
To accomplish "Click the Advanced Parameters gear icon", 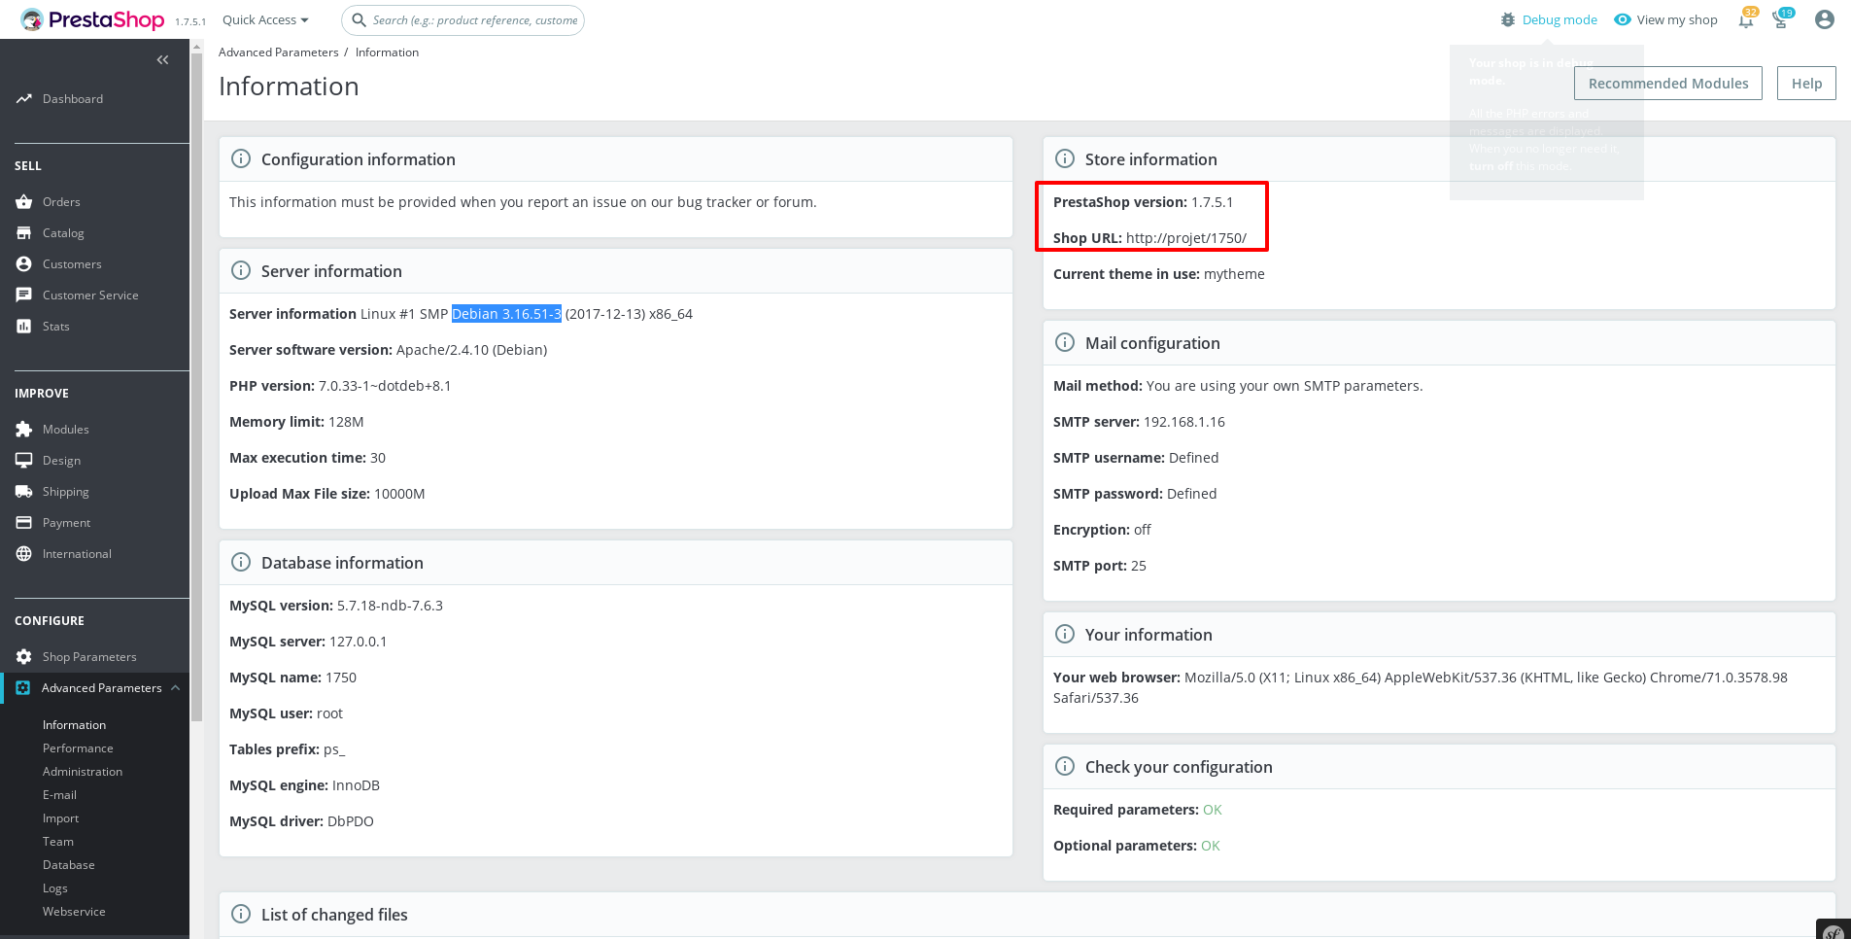I will 23,688.
